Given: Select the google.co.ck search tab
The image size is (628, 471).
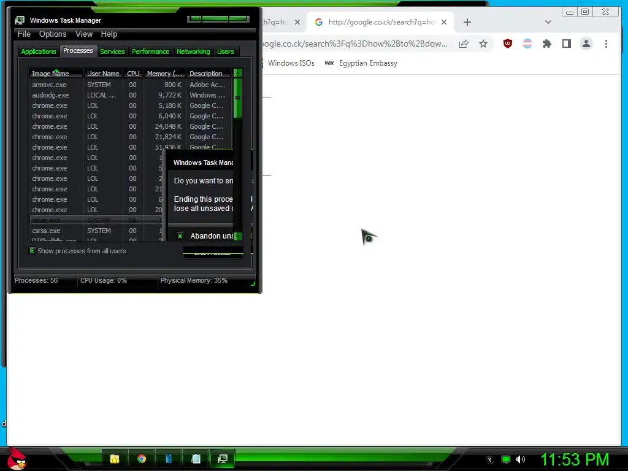Looking at the screenshot, I should [381, 22].
